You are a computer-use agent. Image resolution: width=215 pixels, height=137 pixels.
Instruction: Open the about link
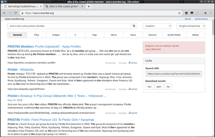(188, 19)
